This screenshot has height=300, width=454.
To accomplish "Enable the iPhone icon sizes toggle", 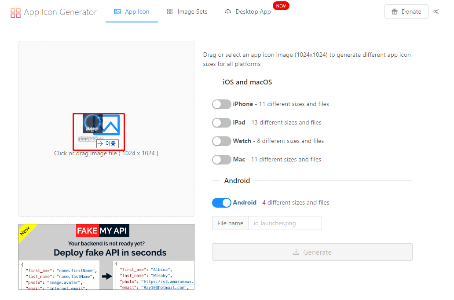I will 221,104.
